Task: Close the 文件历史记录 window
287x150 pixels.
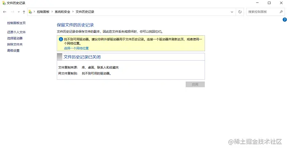Action: click(x=281, y=3)
